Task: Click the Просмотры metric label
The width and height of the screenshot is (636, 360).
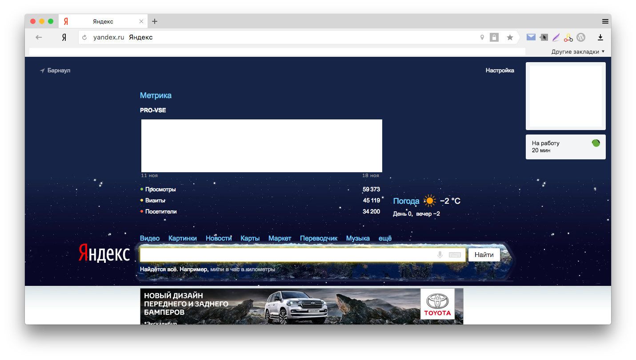Action: tap(160, 190)
